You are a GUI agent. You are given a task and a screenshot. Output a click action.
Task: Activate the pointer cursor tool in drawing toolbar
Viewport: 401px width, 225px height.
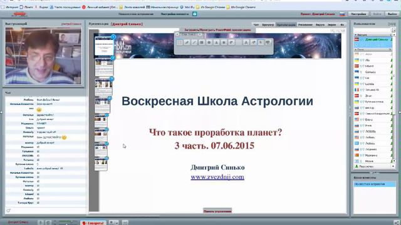pos(261,42)
